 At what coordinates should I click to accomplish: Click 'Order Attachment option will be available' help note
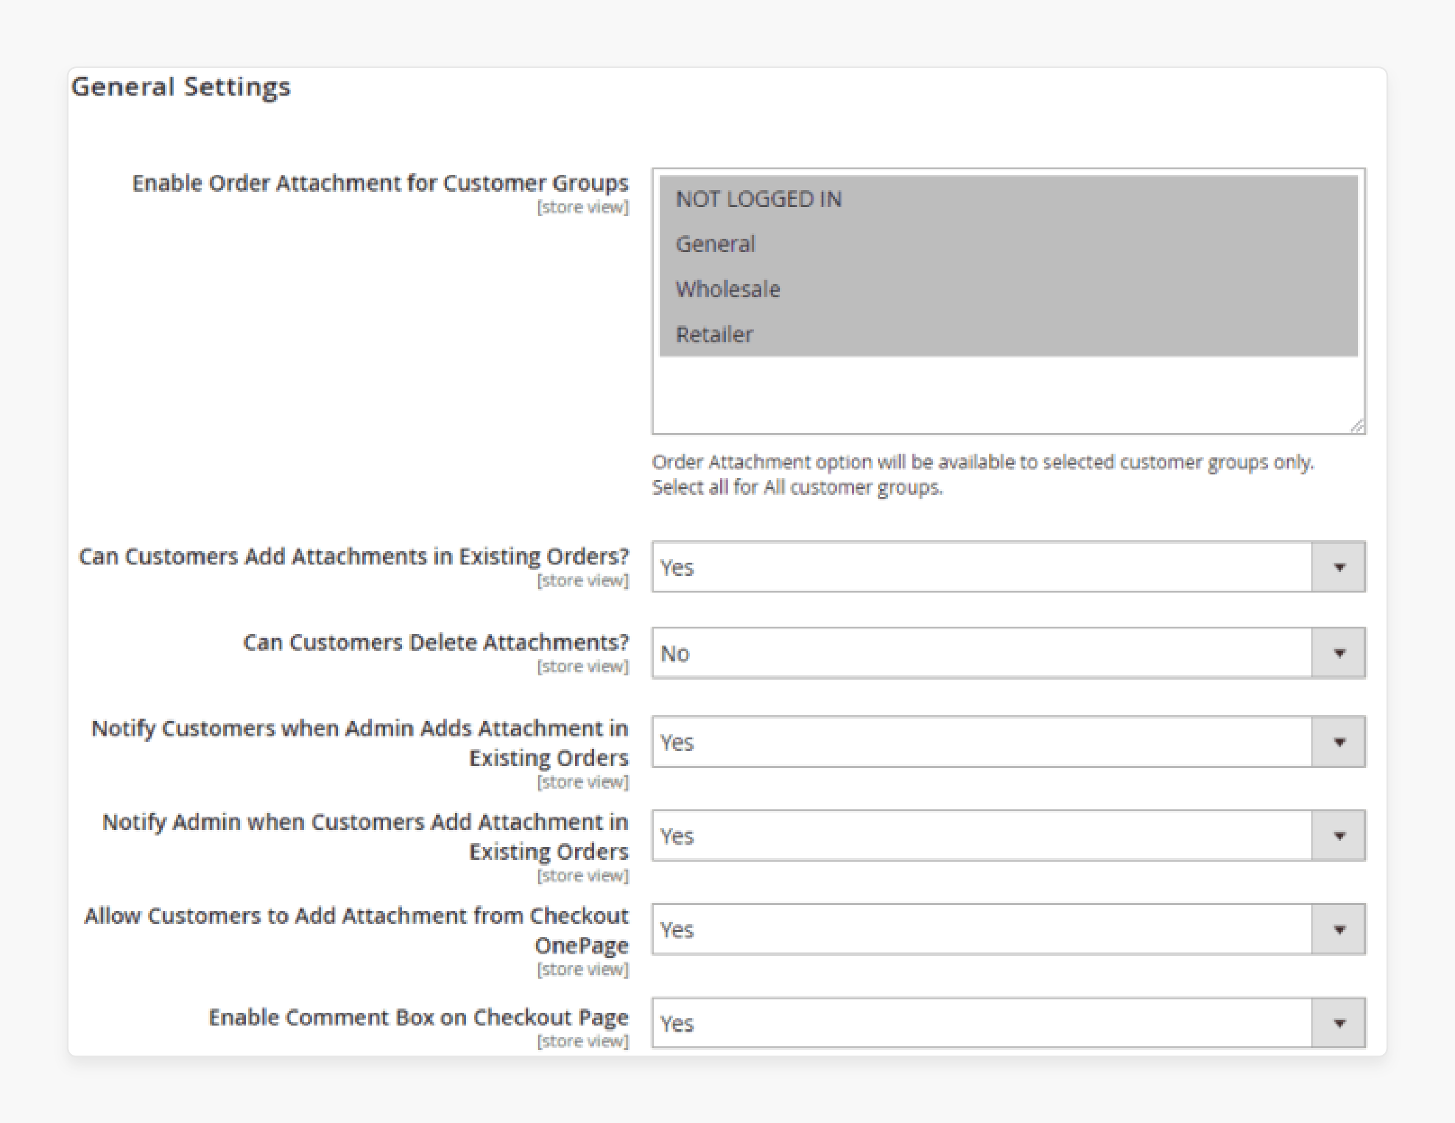point(982,474)
